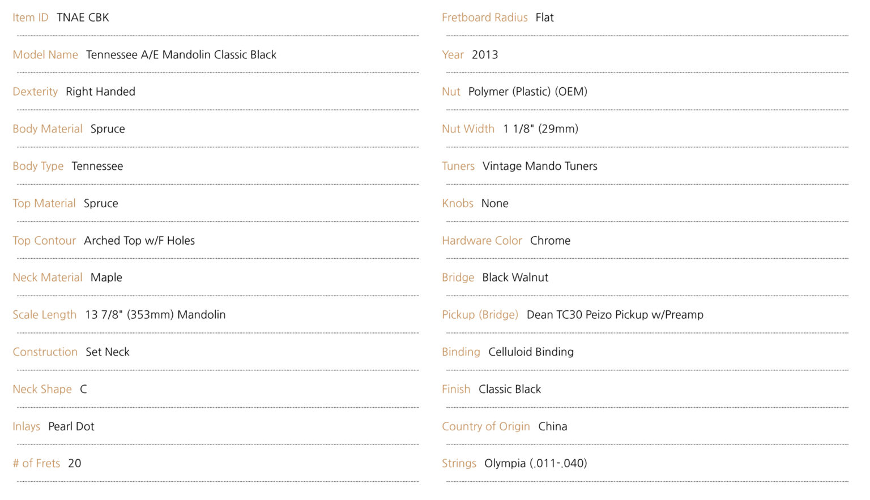Click the # of Frets label

36,464
